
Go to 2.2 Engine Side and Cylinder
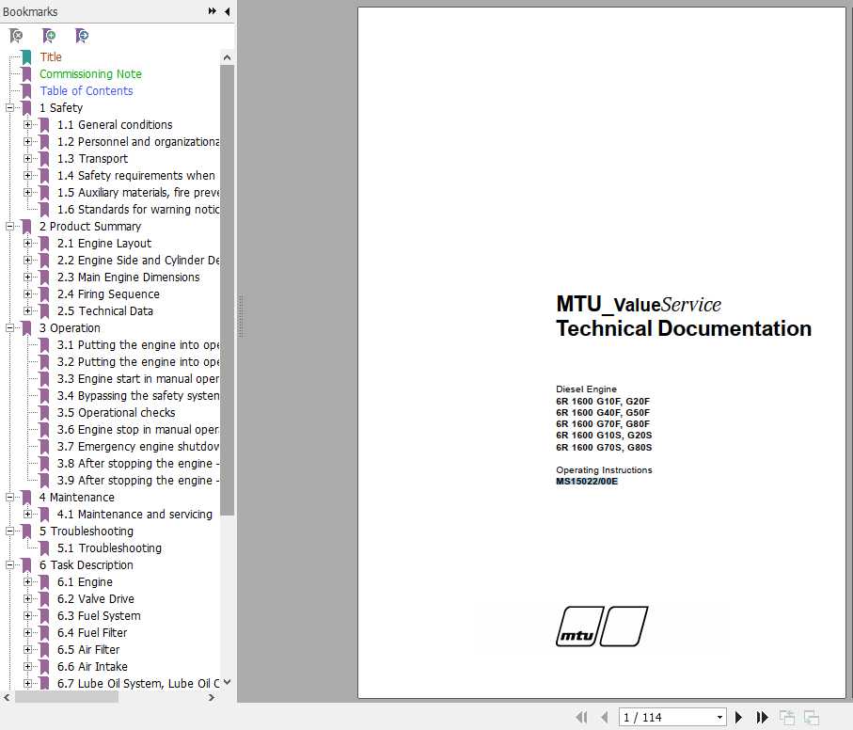tap(138, 260)
